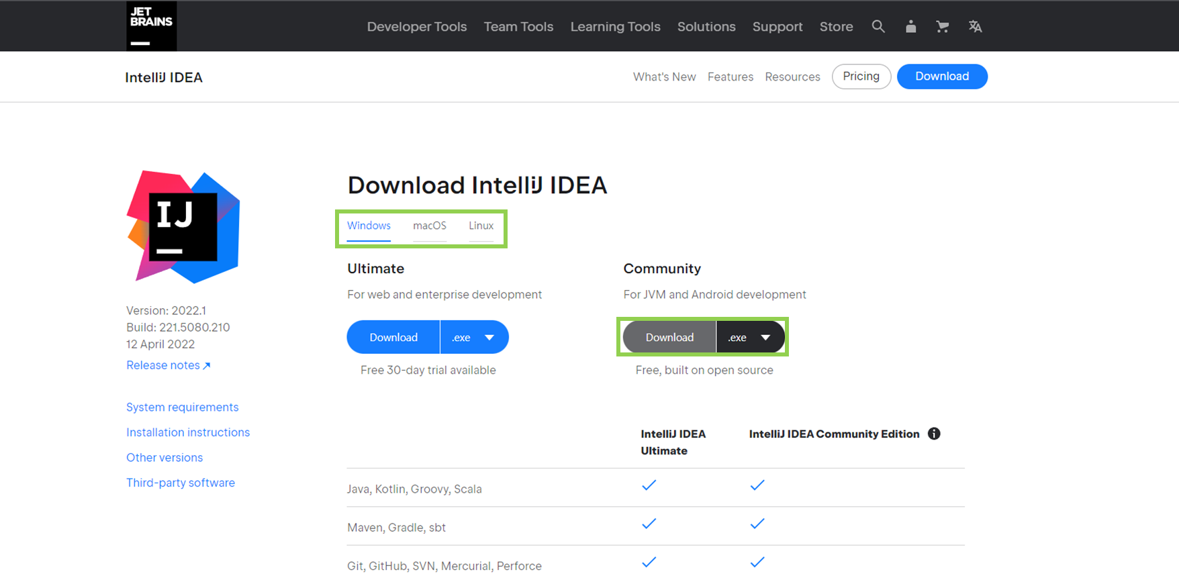Image resolution: width=1179 pixels, height=578 pixels.
Task: Open the Other versions link
Action: [164, 458]
